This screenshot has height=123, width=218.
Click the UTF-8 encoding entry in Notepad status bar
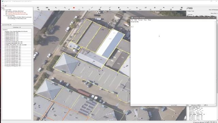tap(206, 105)
